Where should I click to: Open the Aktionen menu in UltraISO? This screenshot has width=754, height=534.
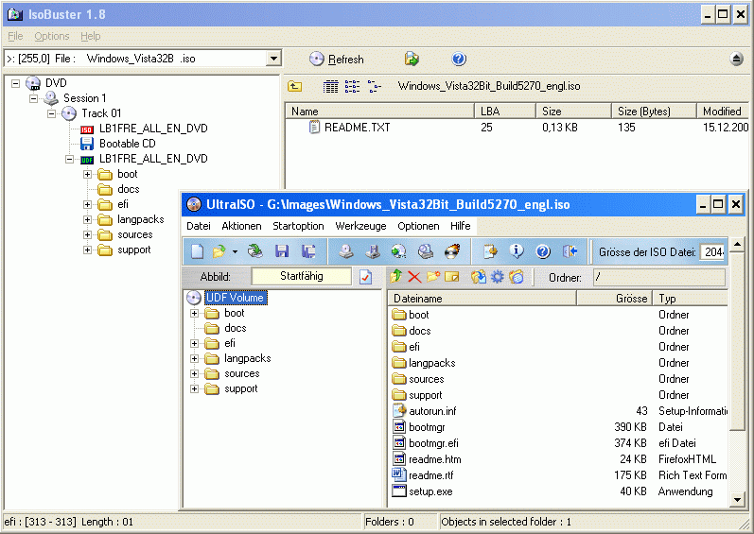click(x=241, y=226)
